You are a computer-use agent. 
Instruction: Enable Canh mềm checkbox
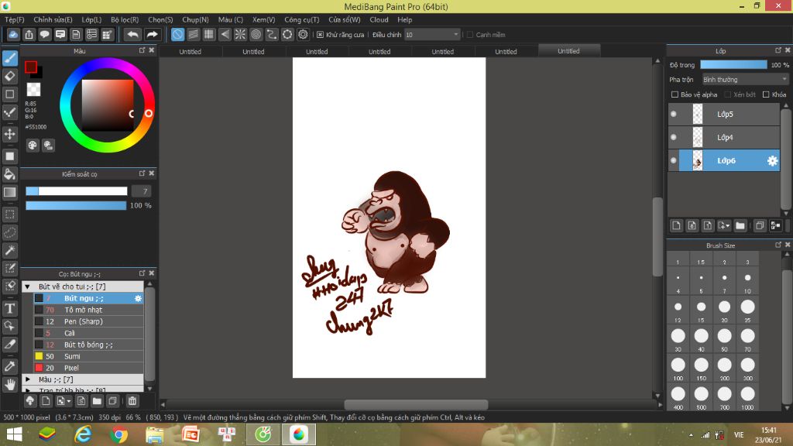[470, 35]
